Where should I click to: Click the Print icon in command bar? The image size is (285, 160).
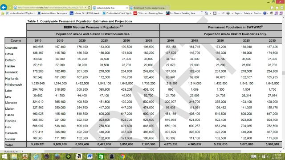[x=228, y=13]
